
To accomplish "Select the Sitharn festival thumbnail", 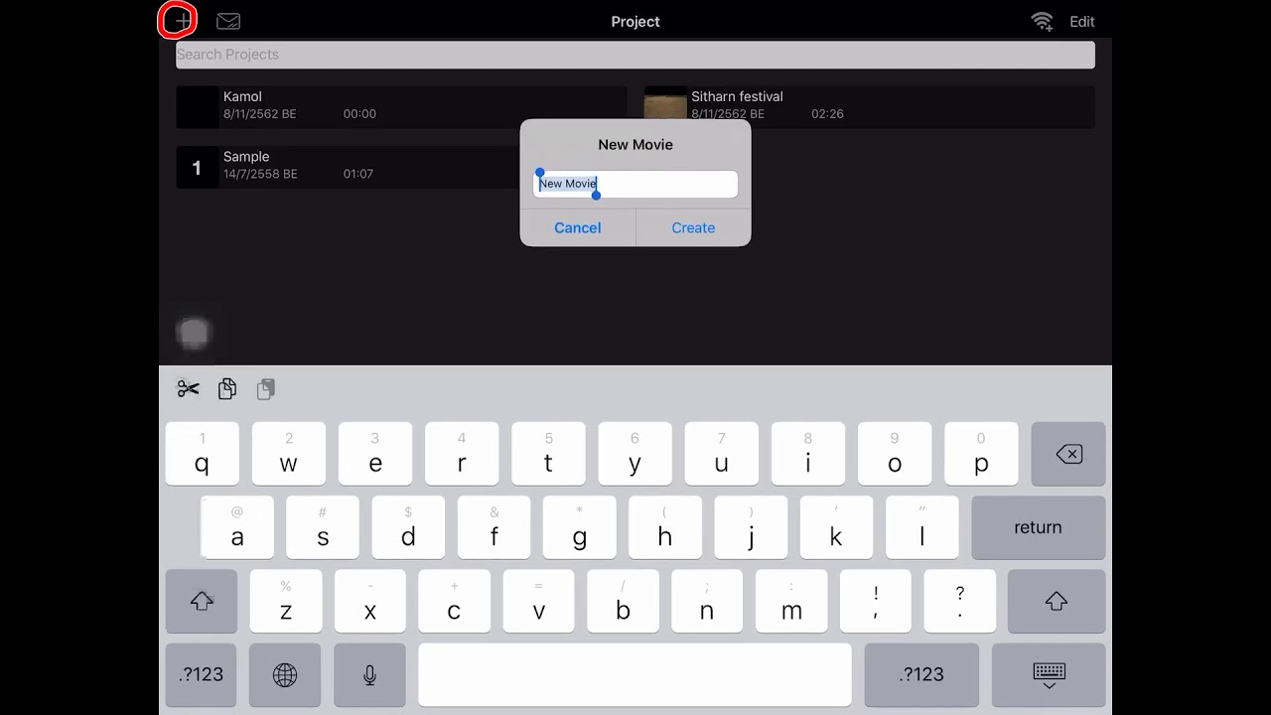I will tap(665, 106).
